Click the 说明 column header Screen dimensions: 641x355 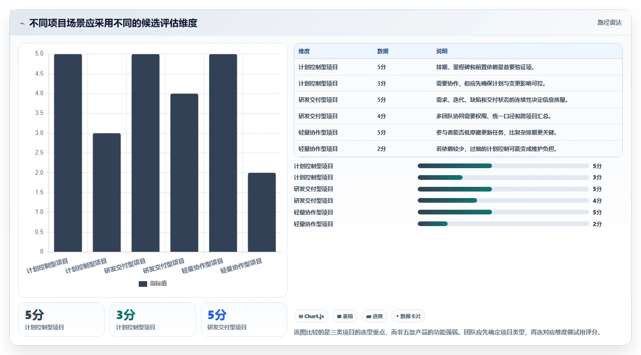pyautogui.click(x=442, y=51)
